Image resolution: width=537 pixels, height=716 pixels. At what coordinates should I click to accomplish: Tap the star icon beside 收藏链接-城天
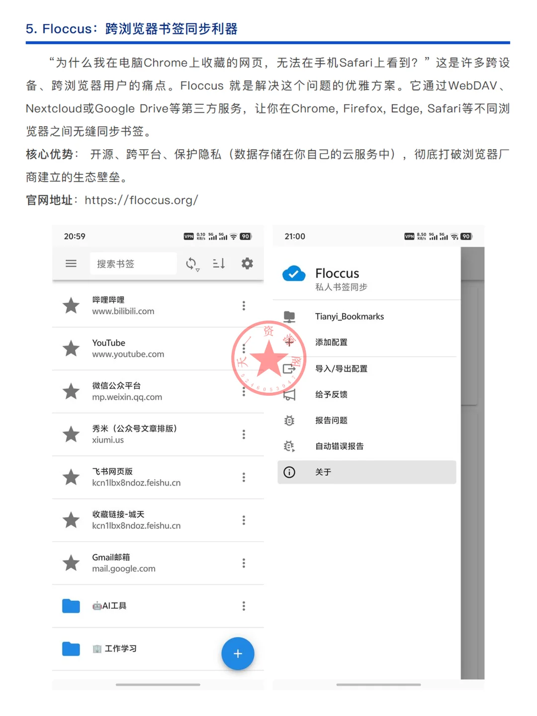[71, 520]
